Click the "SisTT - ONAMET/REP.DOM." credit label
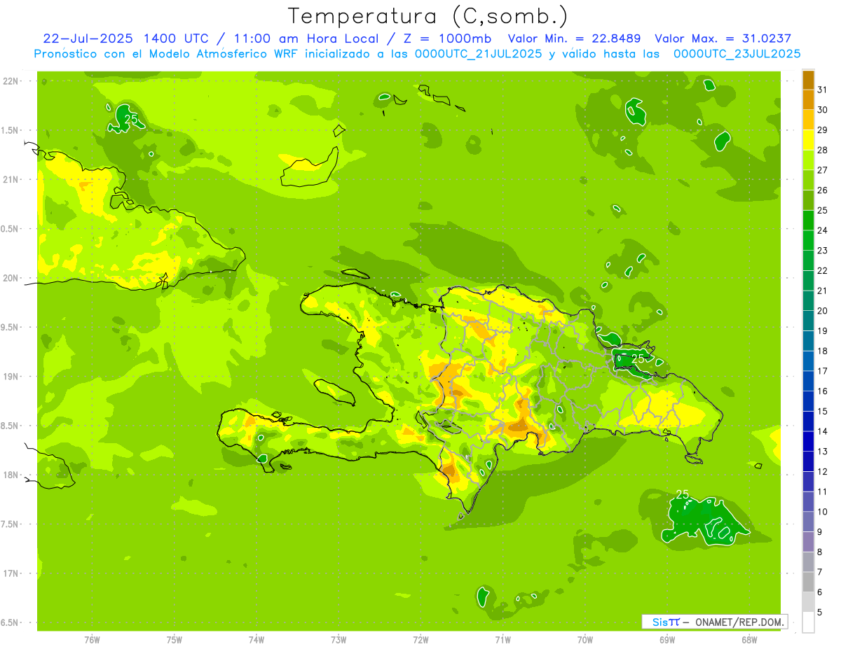841x649 pixels. coord(714,622)
